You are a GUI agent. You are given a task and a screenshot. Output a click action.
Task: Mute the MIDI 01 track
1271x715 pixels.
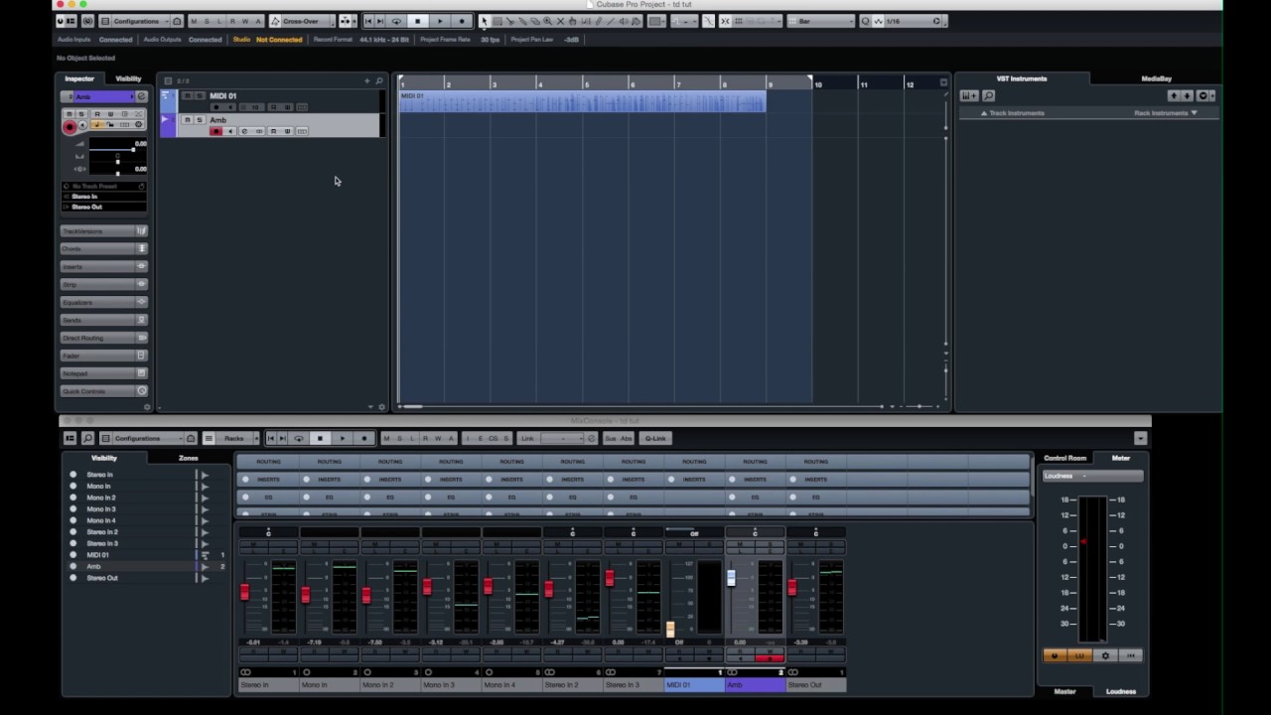[187, 96]
